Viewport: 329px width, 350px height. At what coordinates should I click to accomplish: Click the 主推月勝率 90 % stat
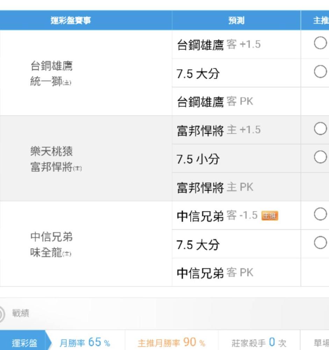tap(172, 342)
